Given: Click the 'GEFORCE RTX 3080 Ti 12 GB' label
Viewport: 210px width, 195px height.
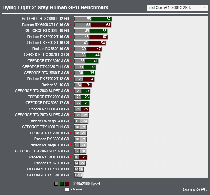Looking at the screenshot, I should click(x=45, y=18).
